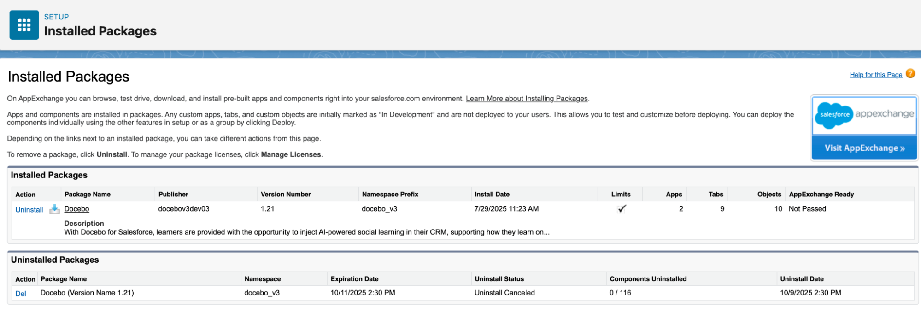Click the Namespace Prefix column header
The width and height of the screenshot is (921, 313).
tap(390, 195)
